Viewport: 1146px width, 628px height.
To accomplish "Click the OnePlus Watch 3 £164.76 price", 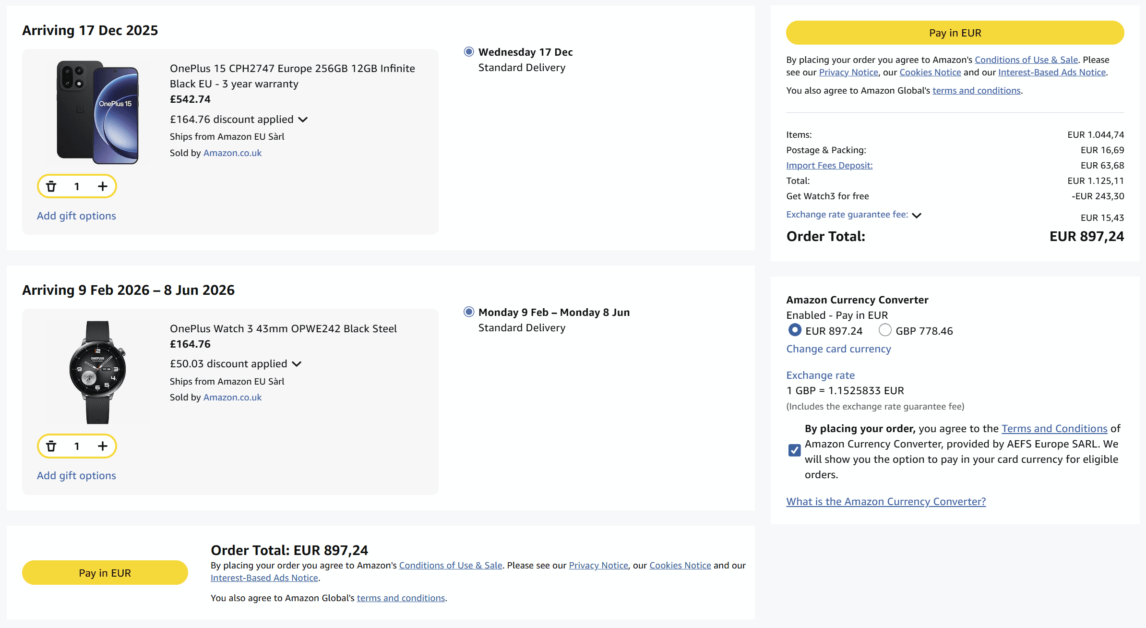I will click(x=190, y=344).
